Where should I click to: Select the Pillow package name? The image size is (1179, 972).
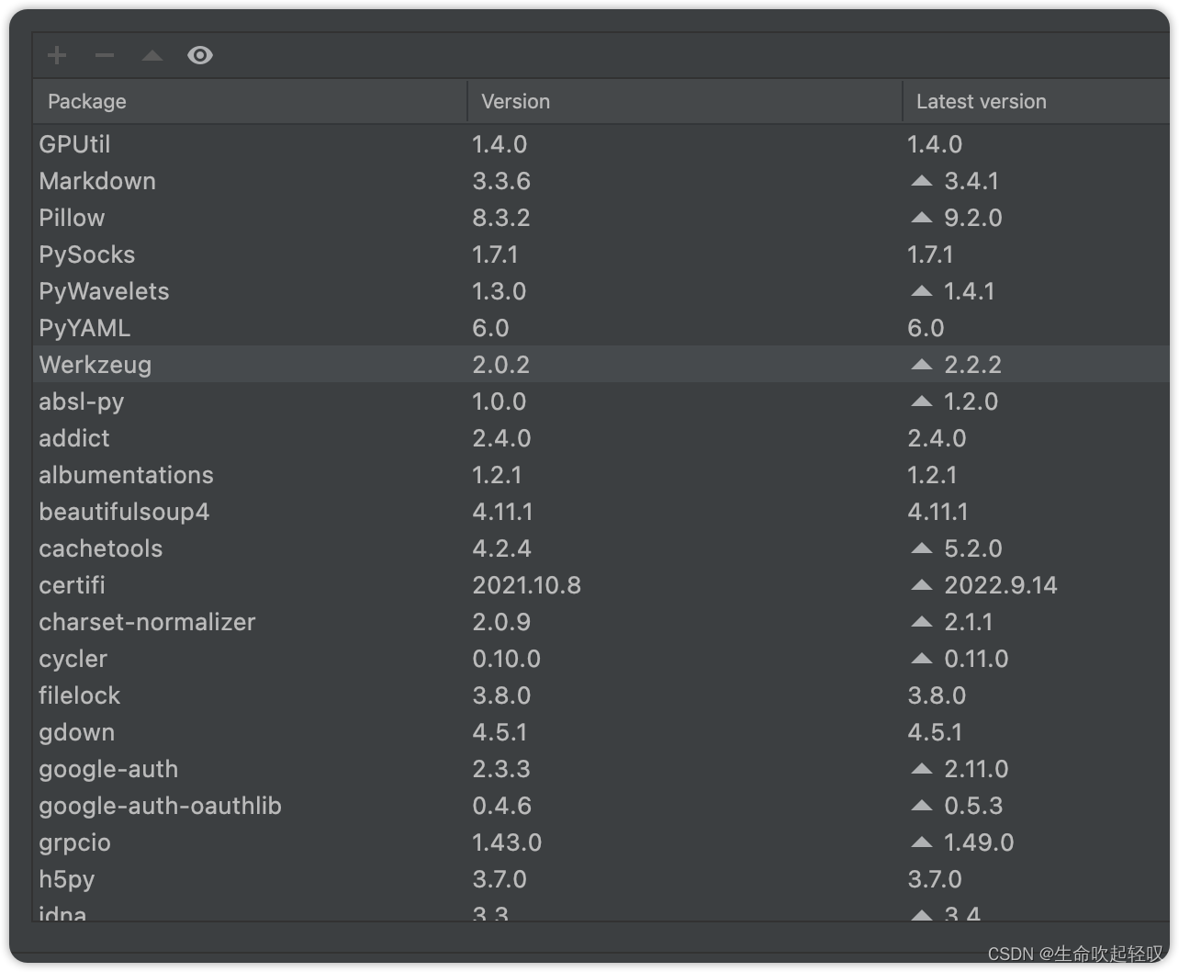tap(72, 218)
